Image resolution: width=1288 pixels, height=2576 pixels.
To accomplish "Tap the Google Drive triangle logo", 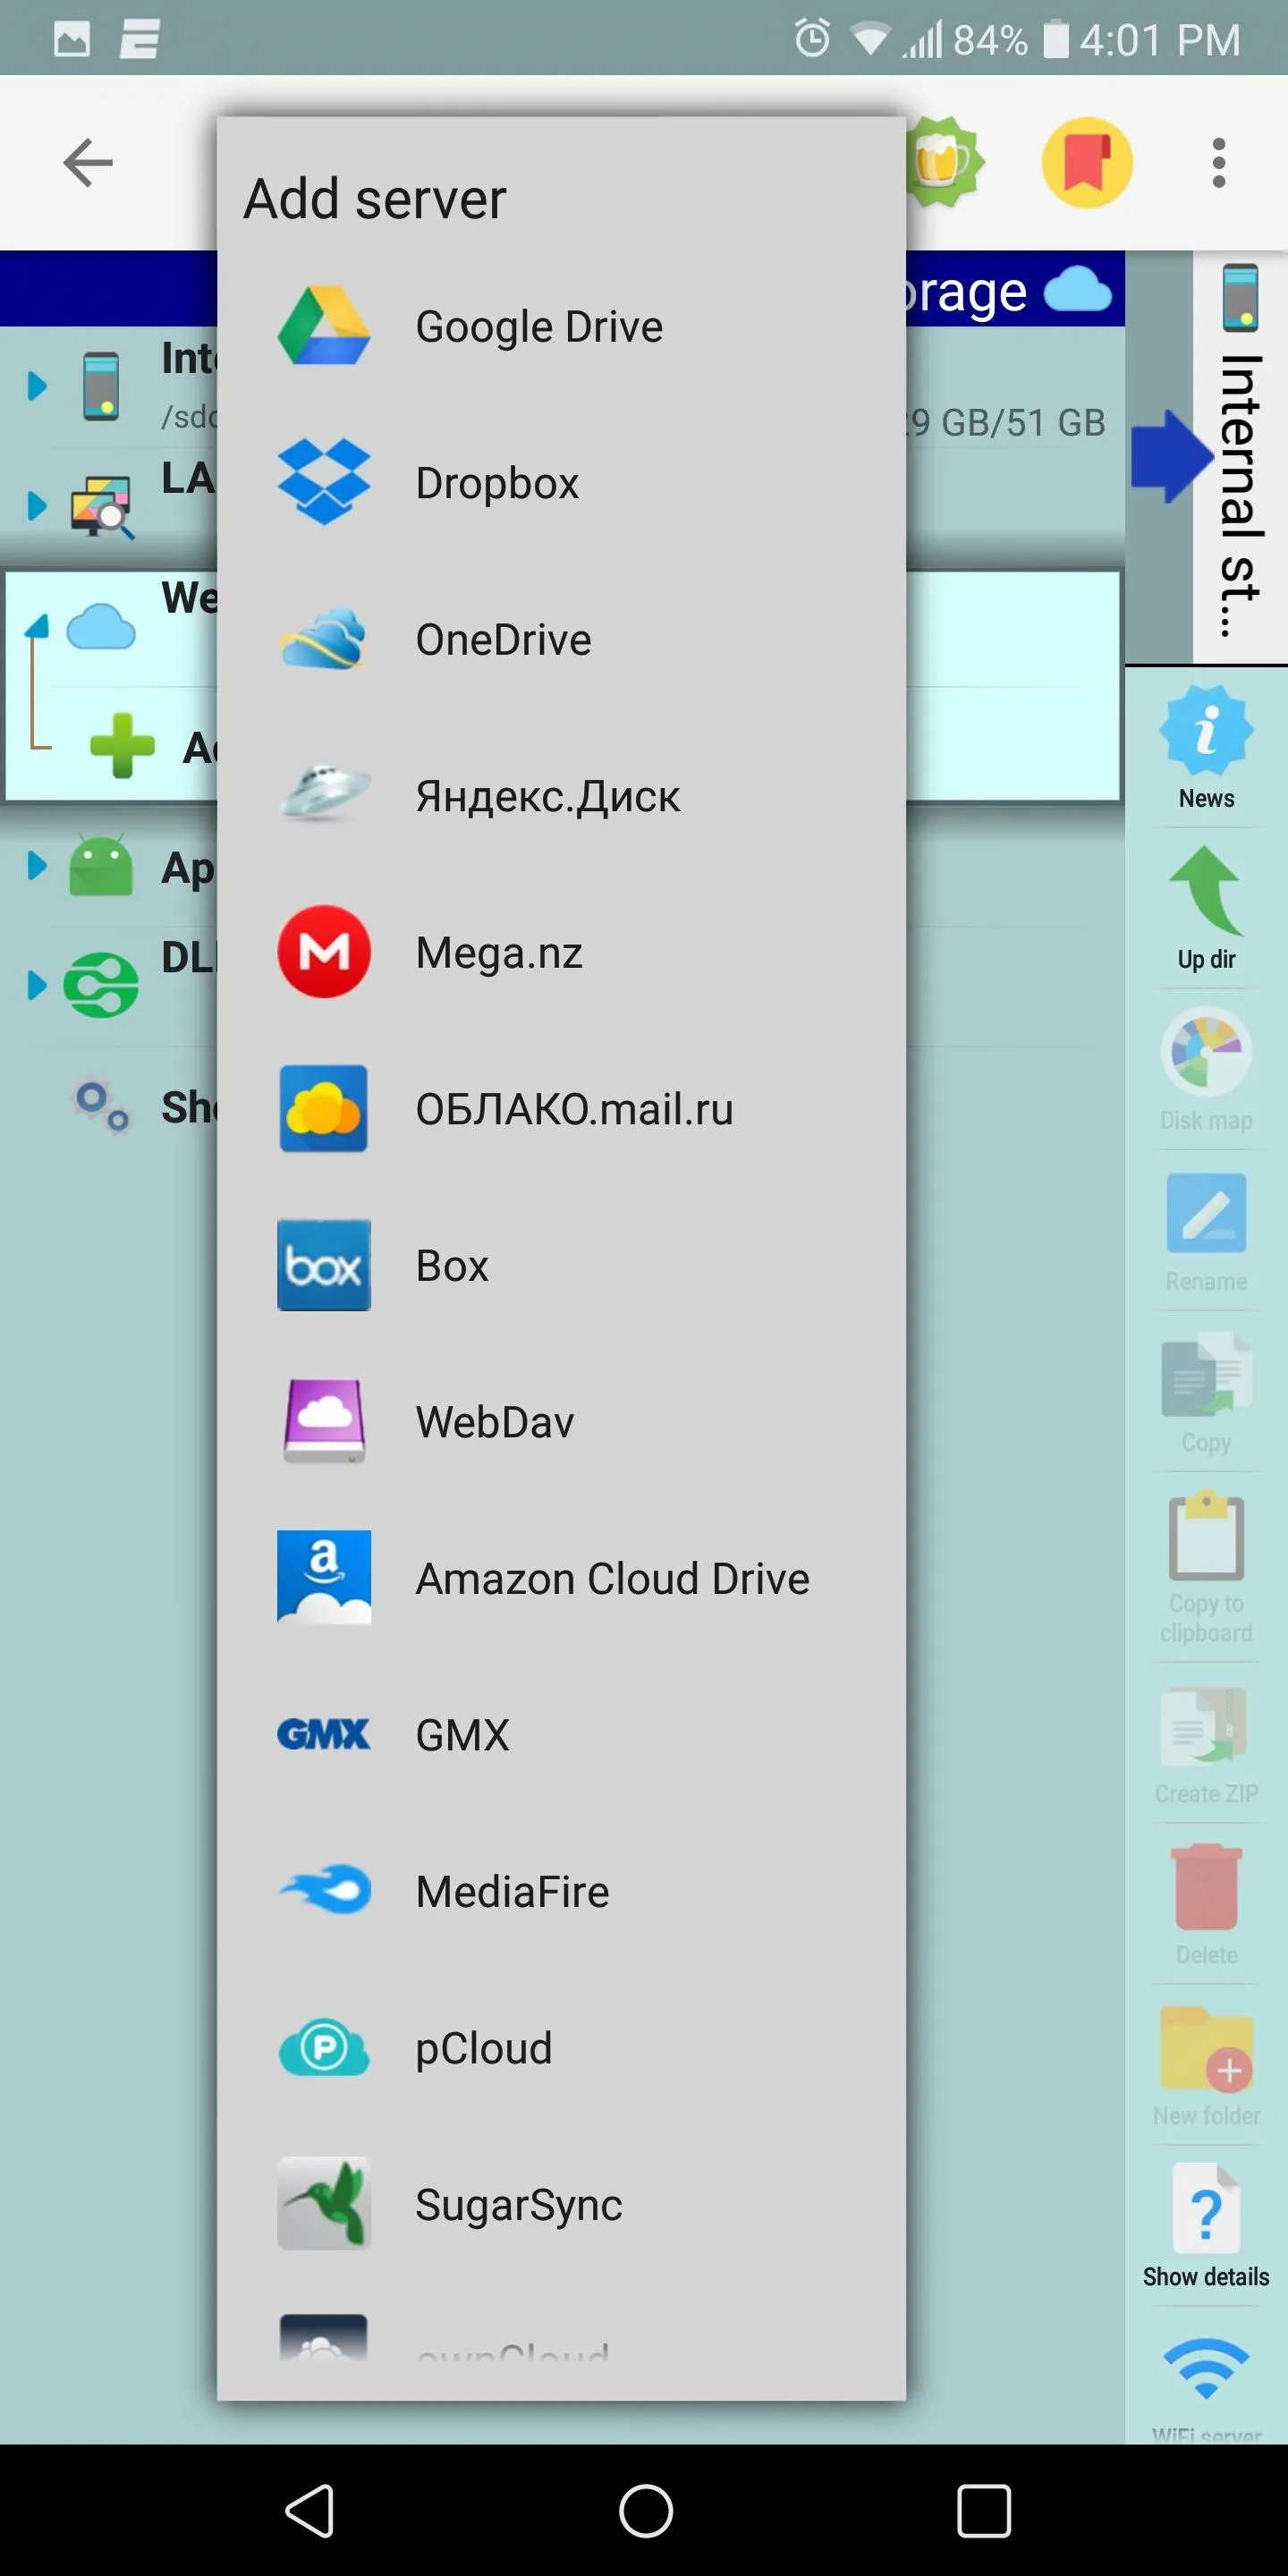I will (323, 326).
